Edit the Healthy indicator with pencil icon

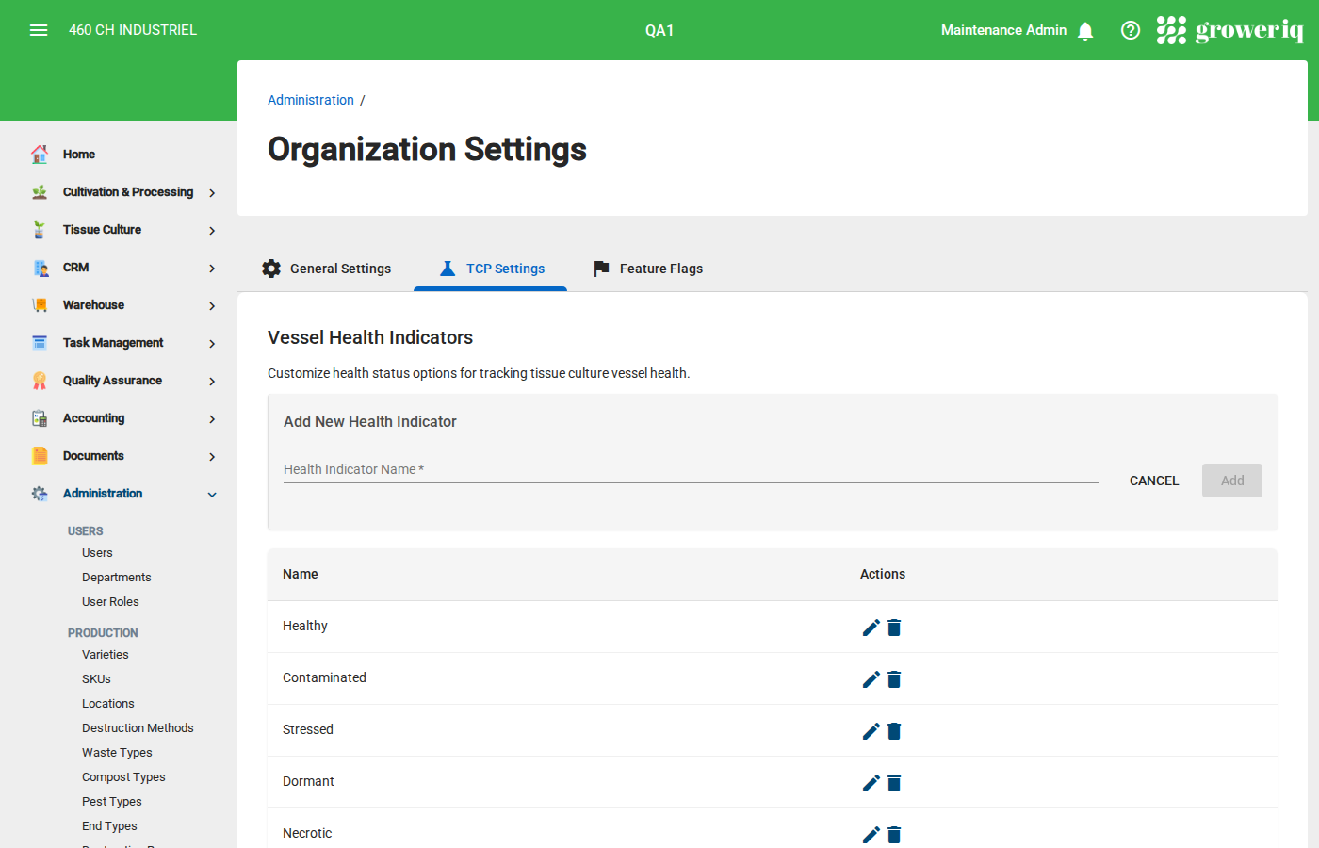[x=871, y=628]
